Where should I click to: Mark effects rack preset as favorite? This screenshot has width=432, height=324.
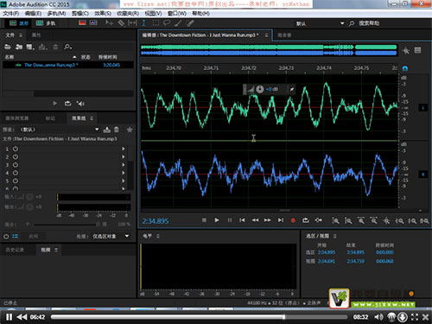[130, 130]
